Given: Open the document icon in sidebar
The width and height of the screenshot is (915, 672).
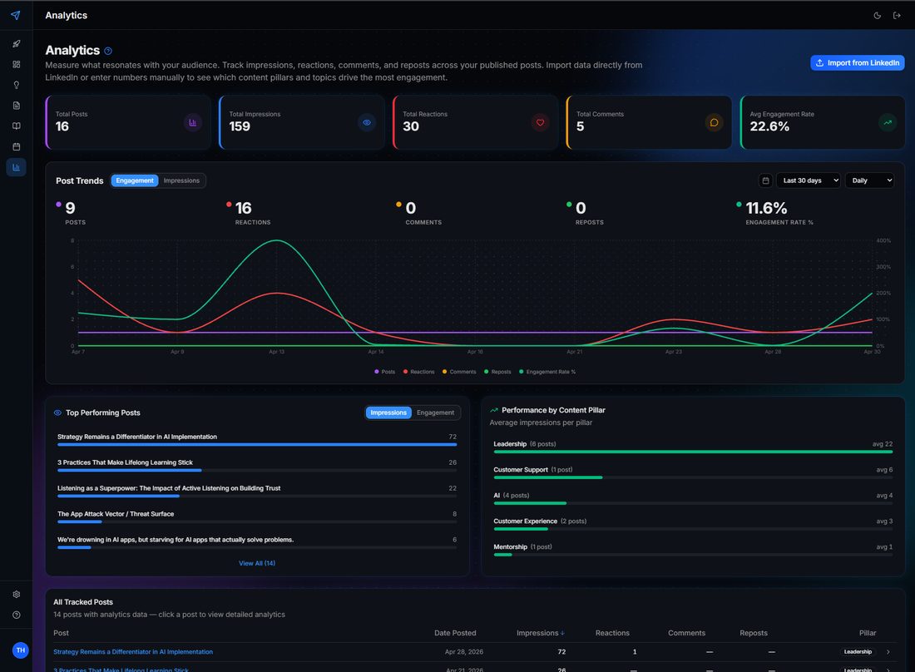Looking at the screenshot, I should point(17,106).
